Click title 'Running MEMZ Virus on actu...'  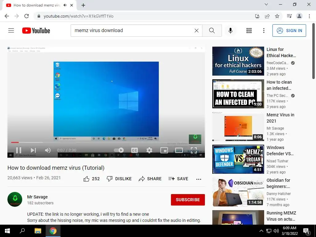click(281, 216)
